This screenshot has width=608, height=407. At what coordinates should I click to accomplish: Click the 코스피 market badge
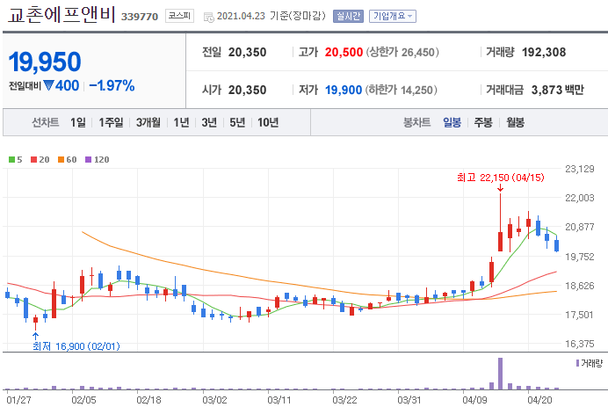(x=179, y=16)
